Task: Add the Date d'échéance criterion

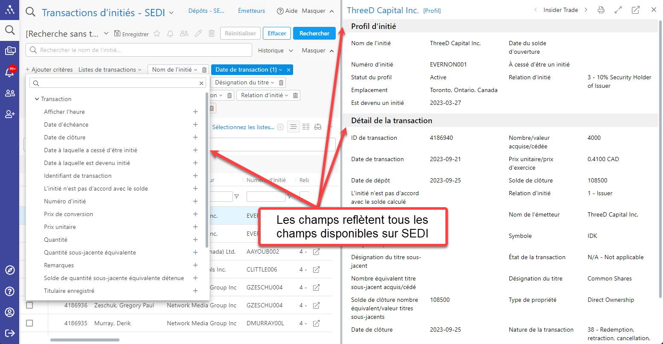Action: [195, 124]
